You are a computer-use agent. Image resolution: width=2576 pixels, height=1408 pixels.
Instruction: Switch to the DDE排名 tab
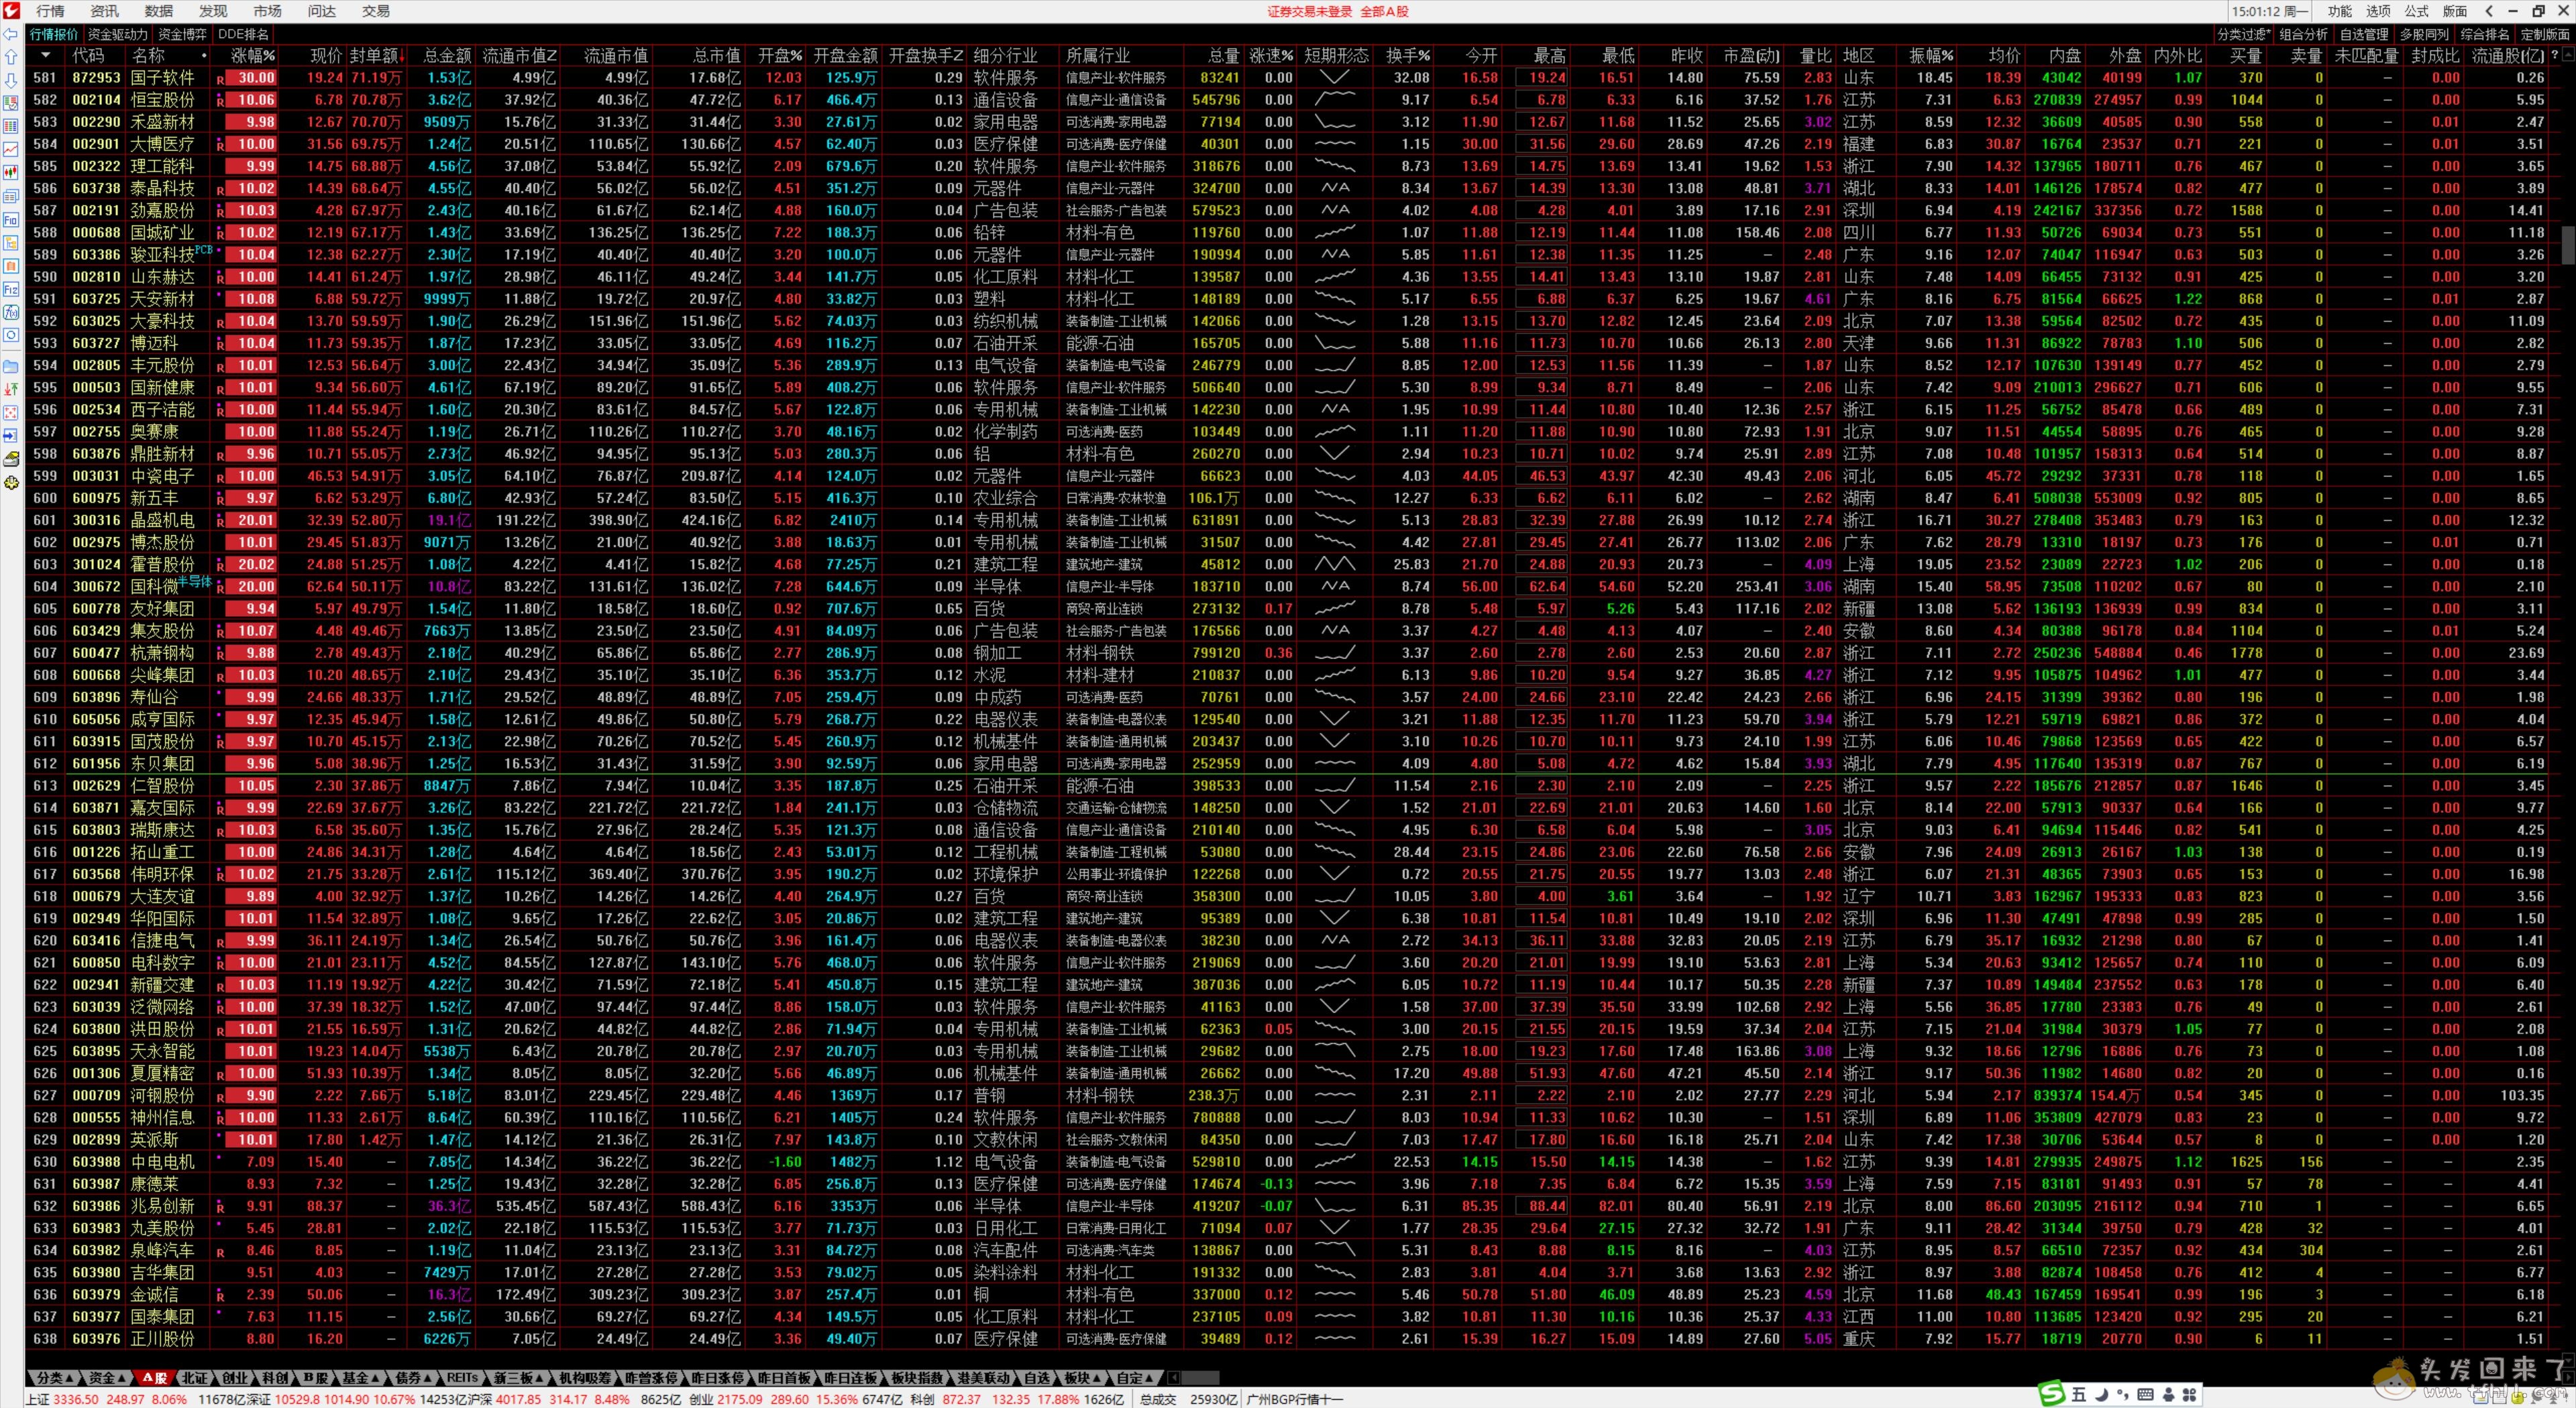coord(243,34)
